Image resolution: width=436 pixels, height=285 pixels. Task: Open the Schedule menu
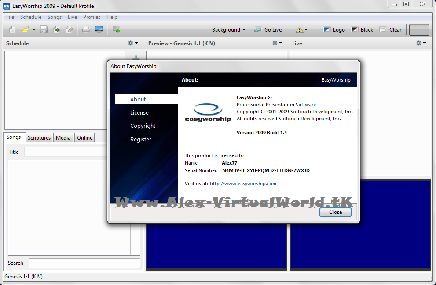(31, 17)
